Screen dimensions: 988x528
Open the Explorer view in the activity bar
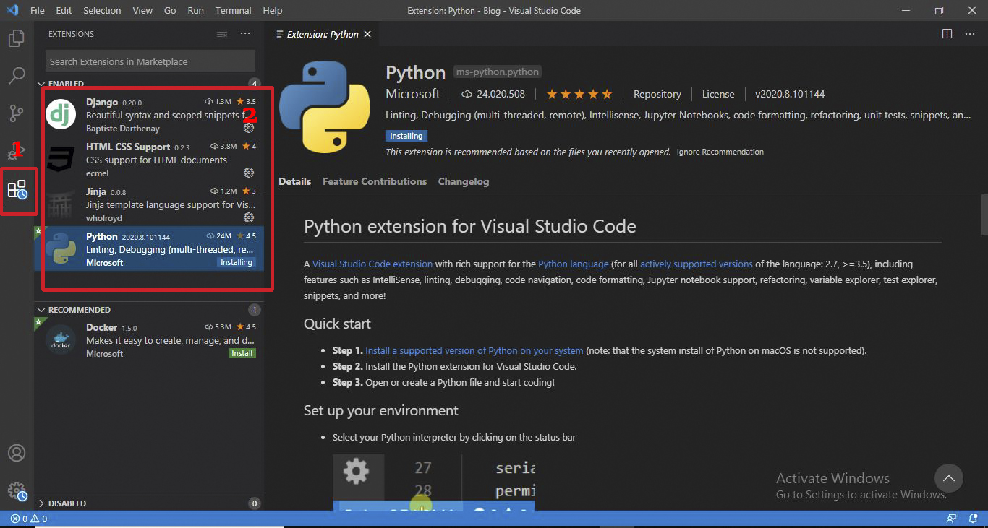[x=16, y=40]
